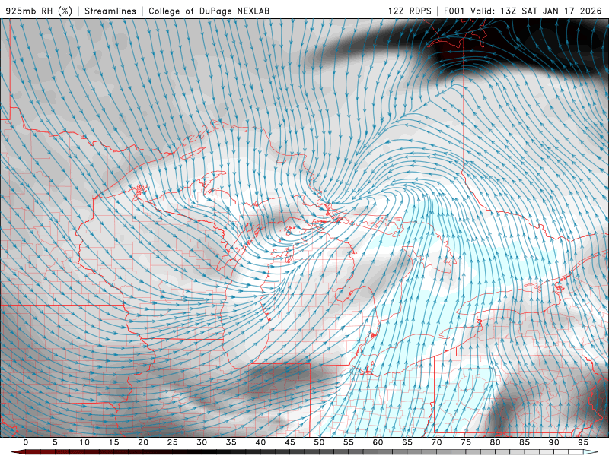Click the 95 value on the RH scale

[583, 442]
